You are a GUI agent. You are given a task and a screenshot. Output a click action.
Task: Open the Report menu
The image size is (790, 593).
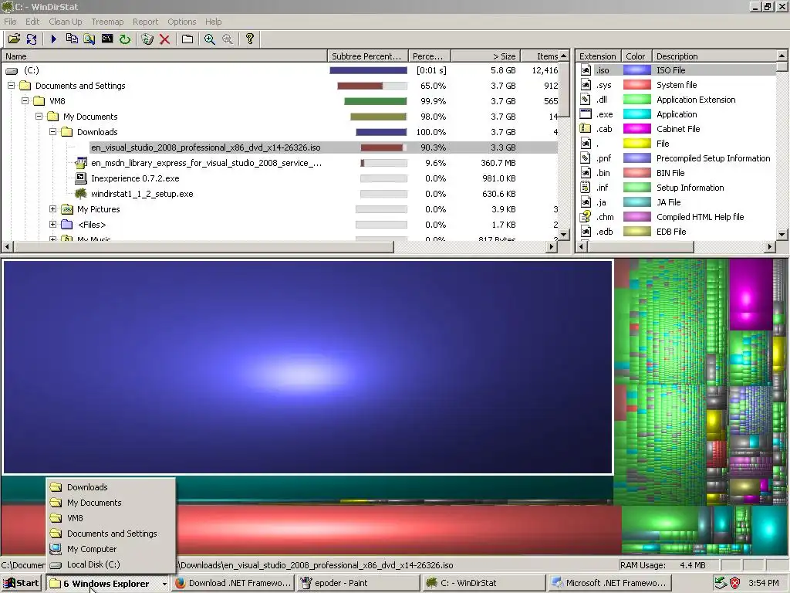[x=146, y=22]
